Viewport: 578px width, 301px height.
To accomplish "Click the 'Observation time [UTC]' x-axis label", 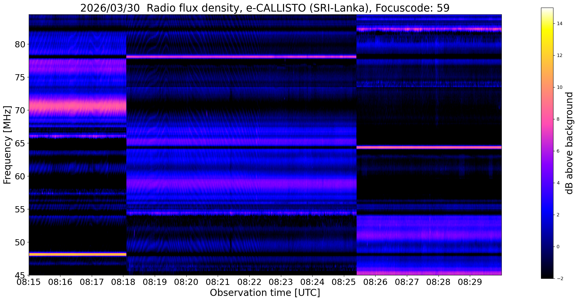I will [x=265, y=293].
